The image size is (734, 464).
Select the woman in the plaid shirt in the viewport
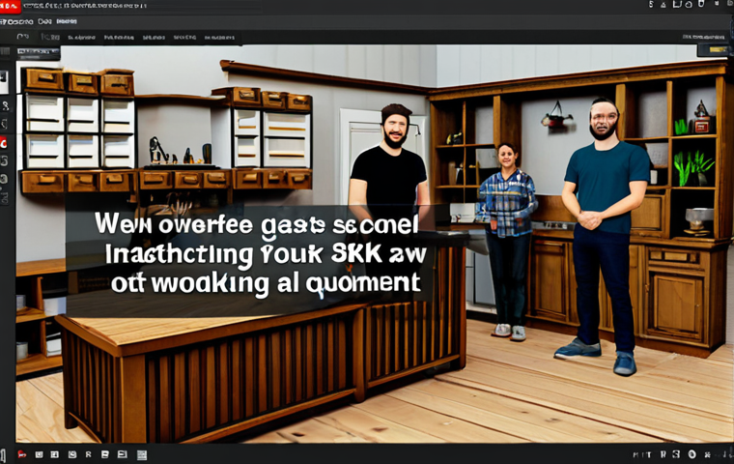pos(507,242)
